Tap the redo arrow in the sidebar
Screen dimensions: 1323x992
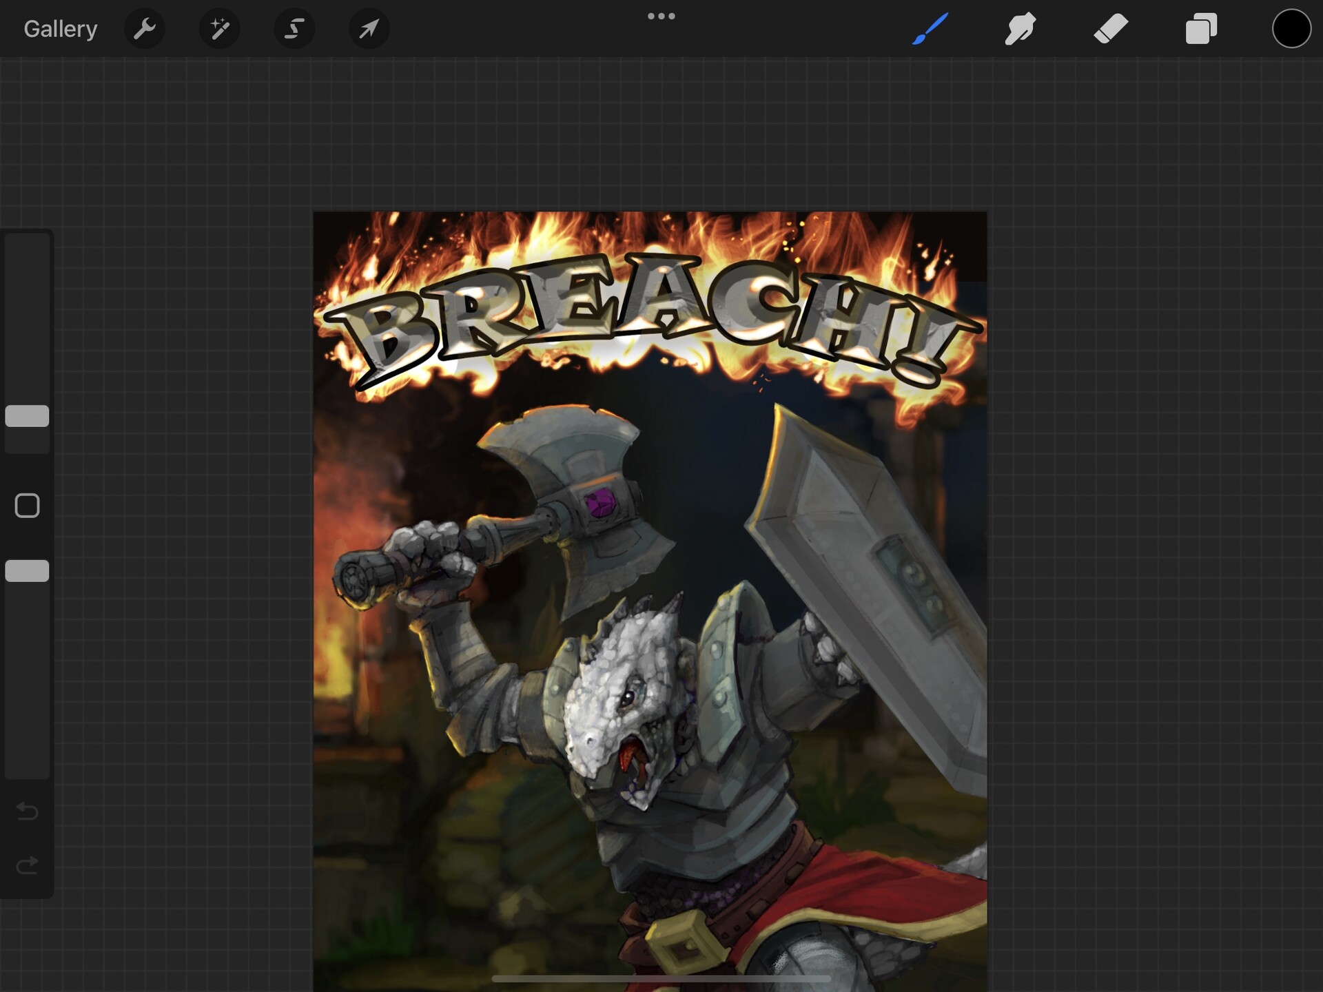tap(28, 866)
